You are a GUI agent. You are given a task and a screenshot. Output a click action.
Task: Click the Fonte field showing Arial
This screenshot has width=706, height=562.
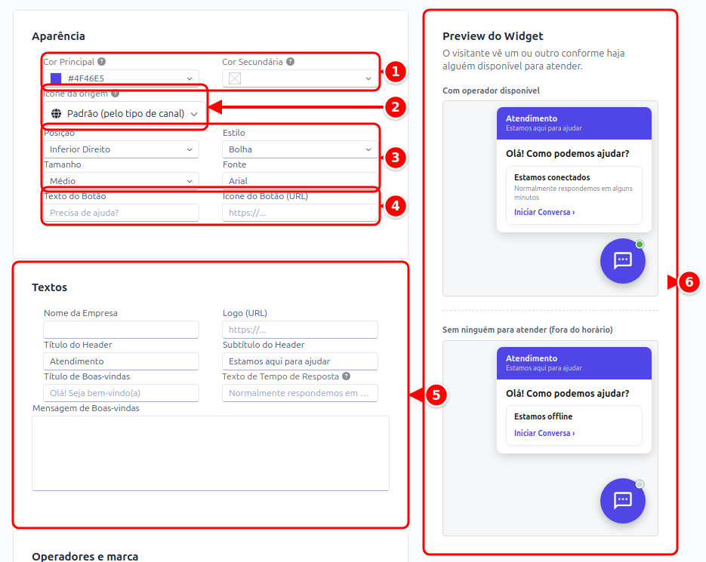pos(300,181)
